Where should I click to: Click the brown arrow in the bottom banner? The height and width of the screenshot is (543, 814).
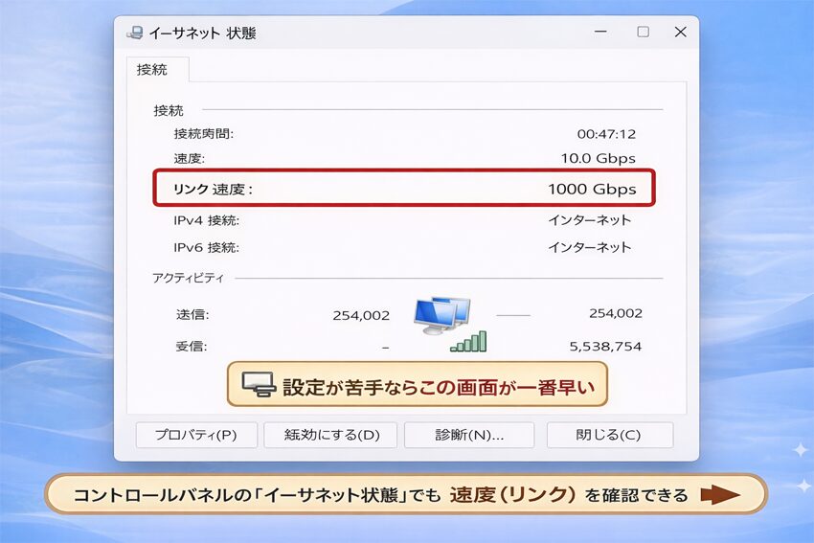pos(721,495)
